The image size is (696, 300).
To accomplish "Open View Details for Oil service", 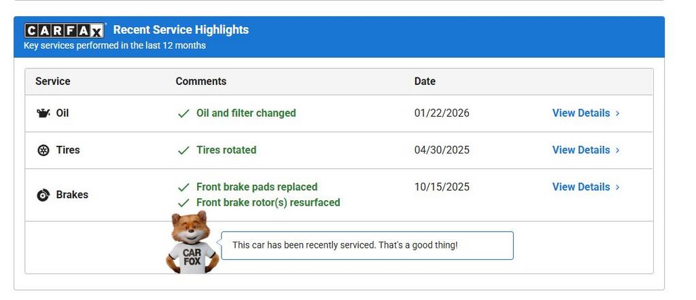I will click(585, 113).
